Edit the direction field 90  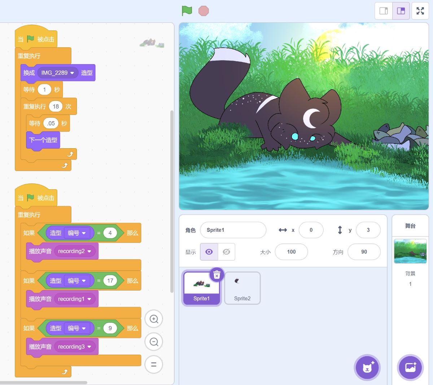click(x=364, y=252)
